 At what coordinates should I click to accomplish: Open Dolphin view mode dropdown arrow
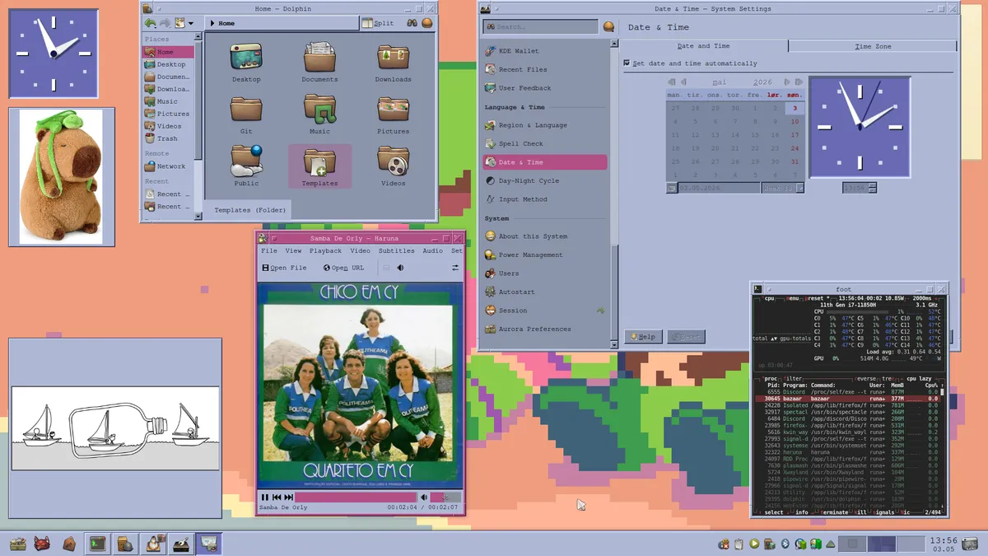coord(191,23)
